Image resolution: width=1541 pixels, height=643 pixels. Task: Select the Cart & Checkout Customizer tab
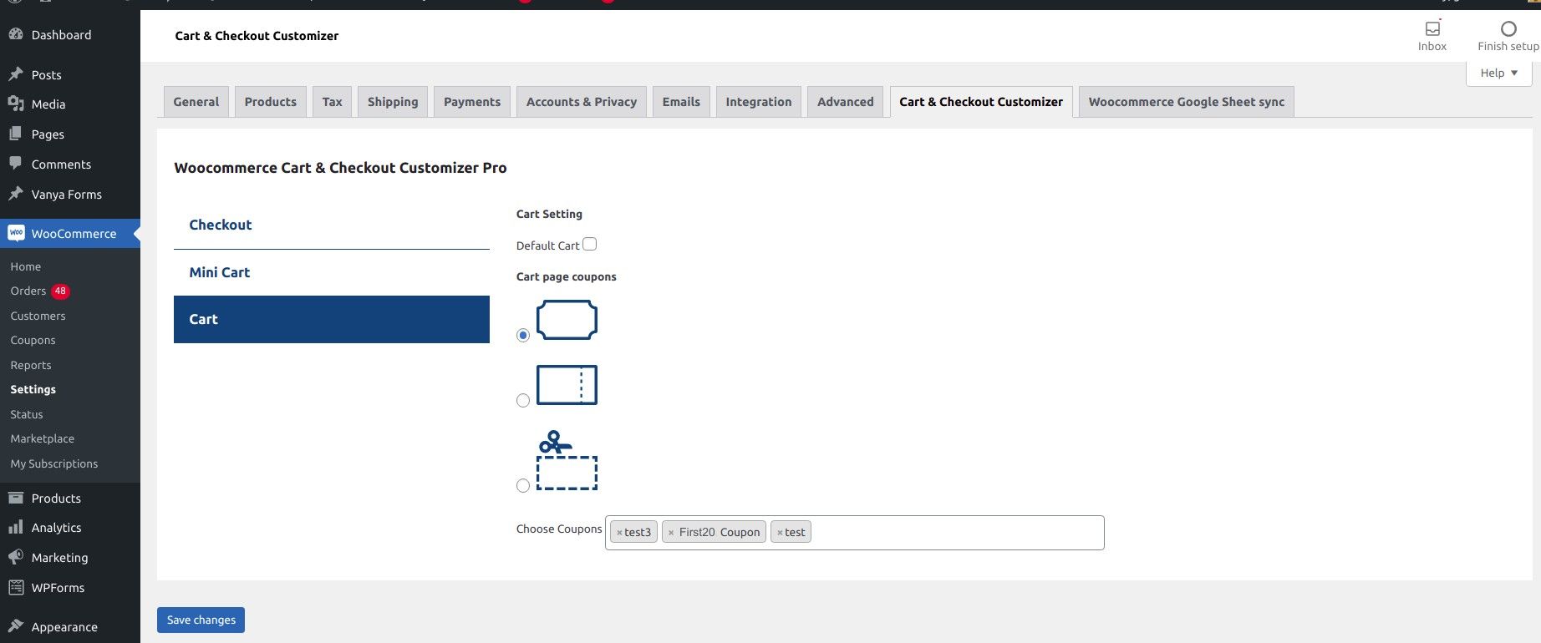[x=981, y=102]
